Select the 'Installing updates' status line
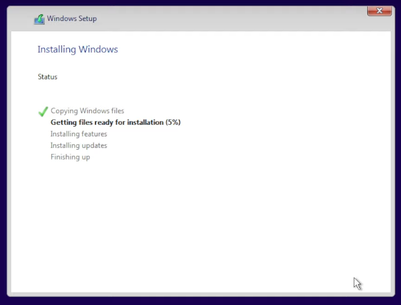This screenshot has width=401, height=305. (79, 146)
